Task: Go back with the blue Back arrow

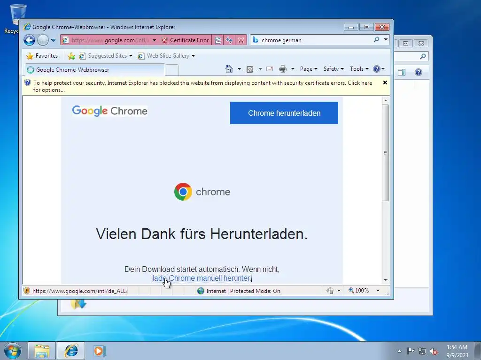Action: click(x=30, y=40)
